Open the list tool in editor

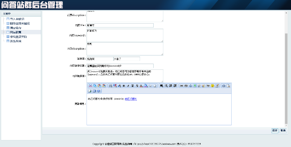pyautogui.click(x=166, y=86)
